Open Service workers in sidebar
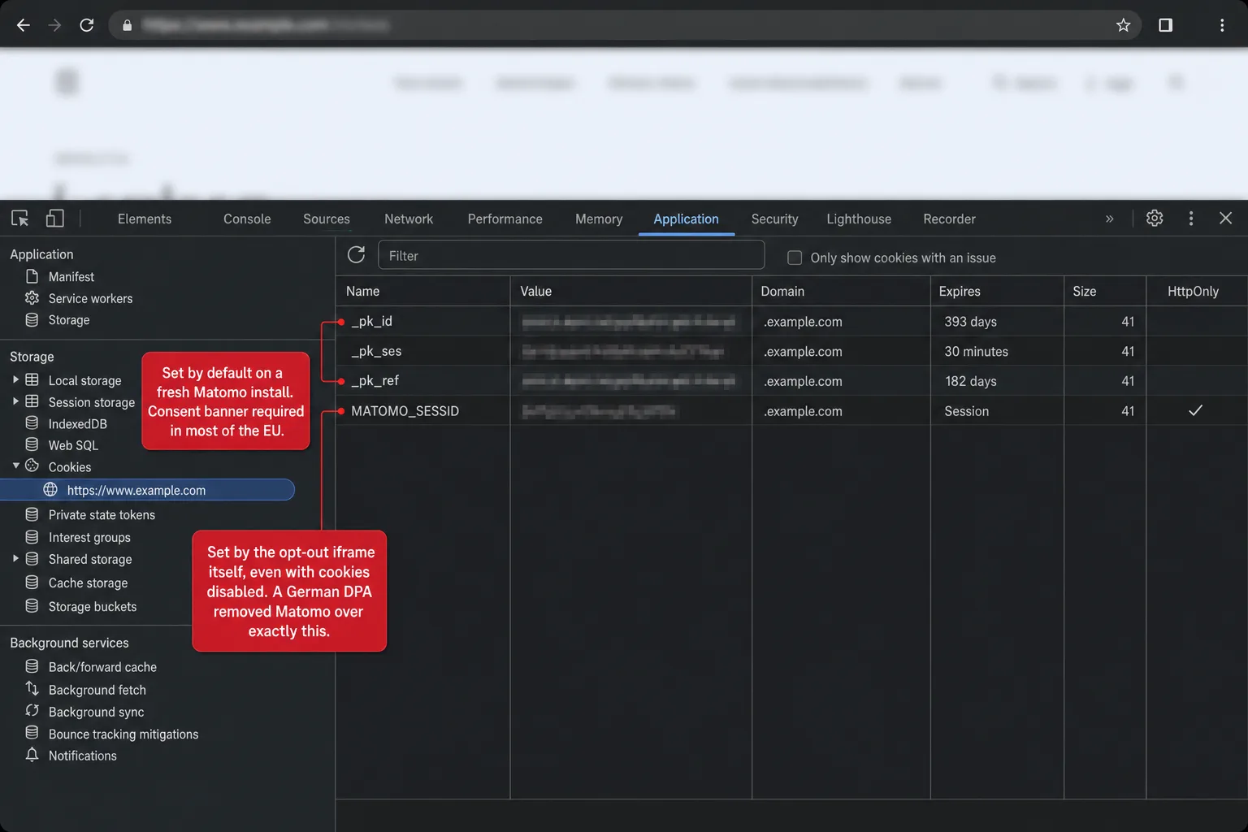This screenshot has height=832, width=1248. pos(90,298)
